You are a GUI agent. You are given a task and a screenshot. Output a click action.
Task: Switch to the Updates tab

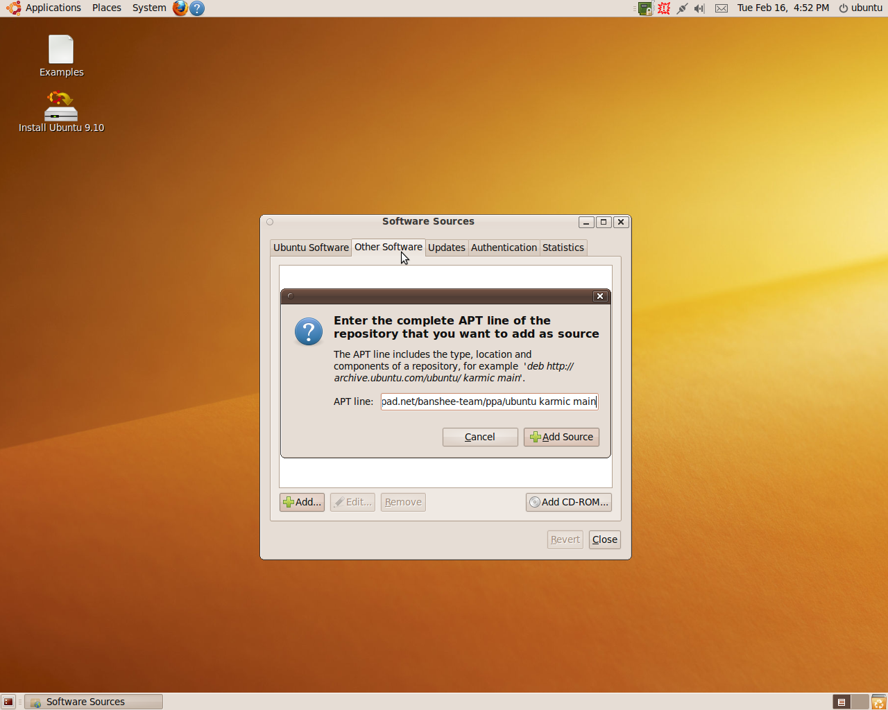click(x=447, y=248)
